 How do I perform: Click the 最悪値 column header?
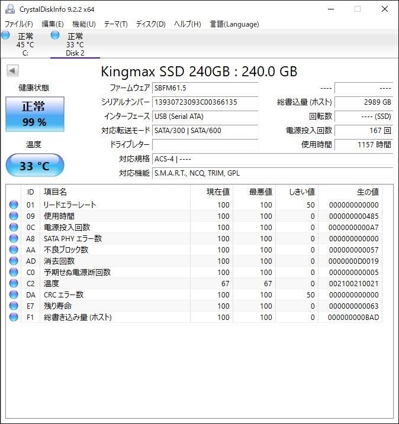coord(255,192)
